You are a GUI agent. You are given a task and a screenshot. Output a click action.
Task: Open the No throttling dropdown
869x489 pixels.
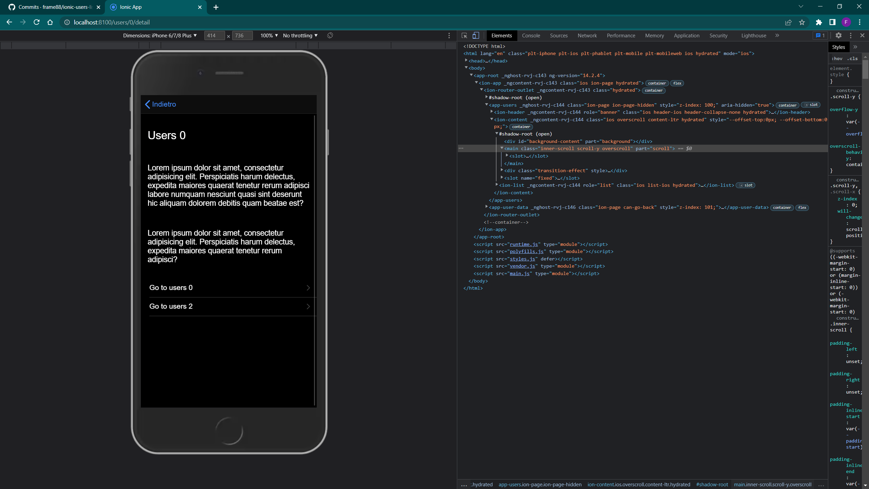300,35
